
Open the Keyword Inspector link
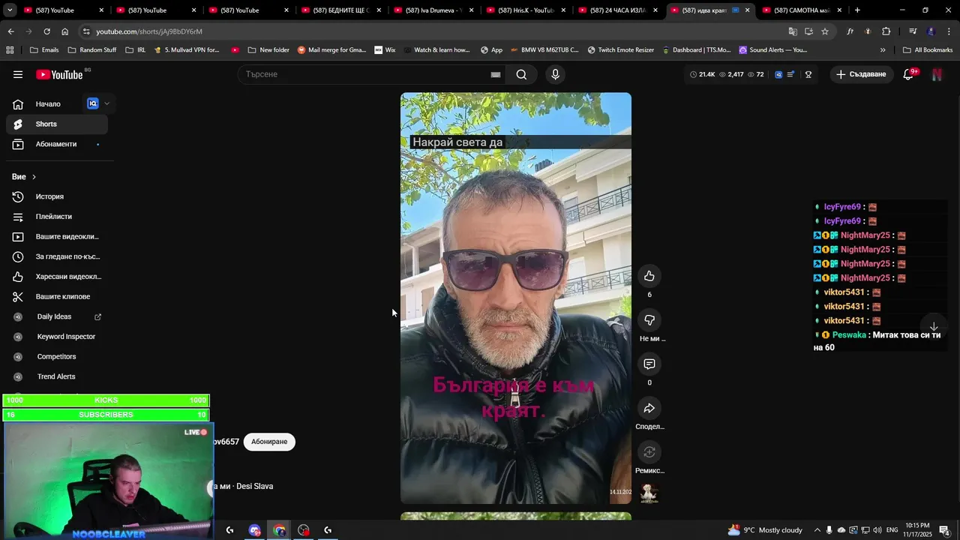[57, 337]
